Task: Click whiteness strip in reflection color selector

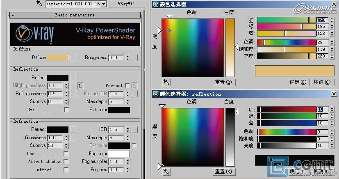Action: pos(230,137)
